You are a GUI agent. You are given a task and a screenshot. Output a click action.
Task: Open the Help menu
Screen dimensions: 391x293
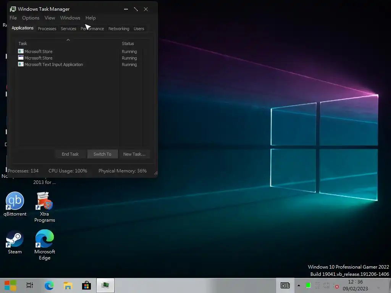[x=90, y=18]
